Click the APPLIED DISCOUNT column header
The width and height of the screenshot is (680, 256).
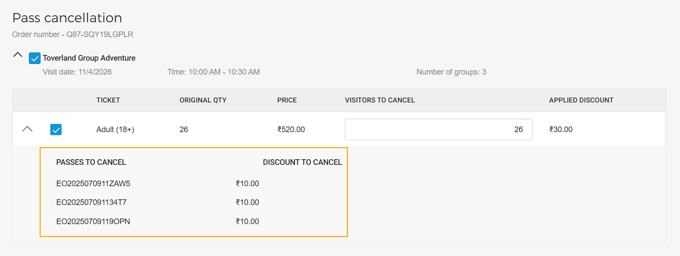coord(581,100)
